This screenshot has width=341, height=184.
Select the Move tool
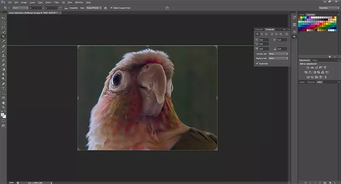click(x=3, y=18)
